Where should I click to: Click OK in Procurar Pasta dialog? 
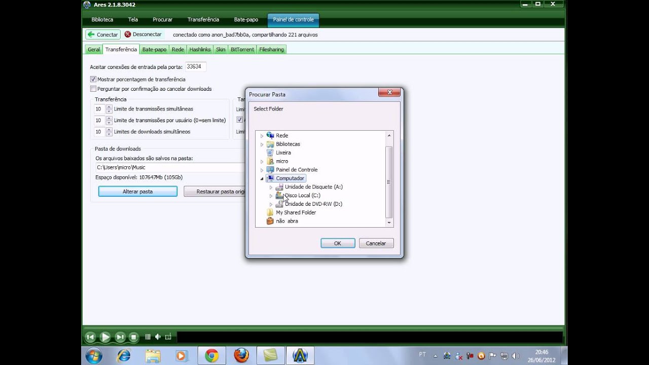(x=338, y=243)
